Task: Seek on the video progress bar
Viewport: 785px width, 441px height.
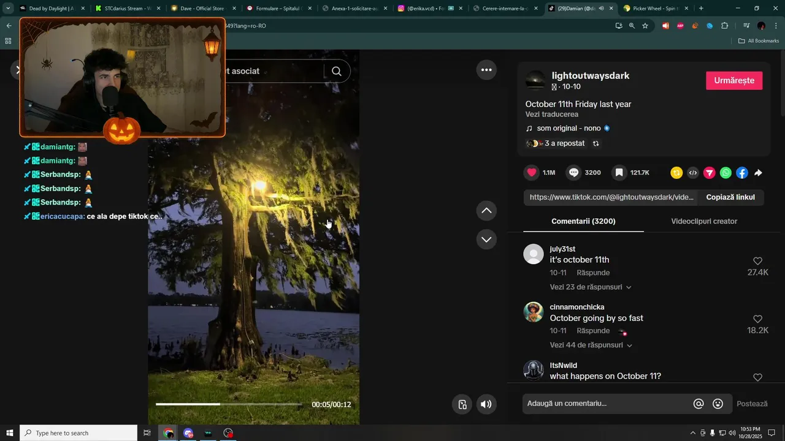Action: click(x=229, y=404)
